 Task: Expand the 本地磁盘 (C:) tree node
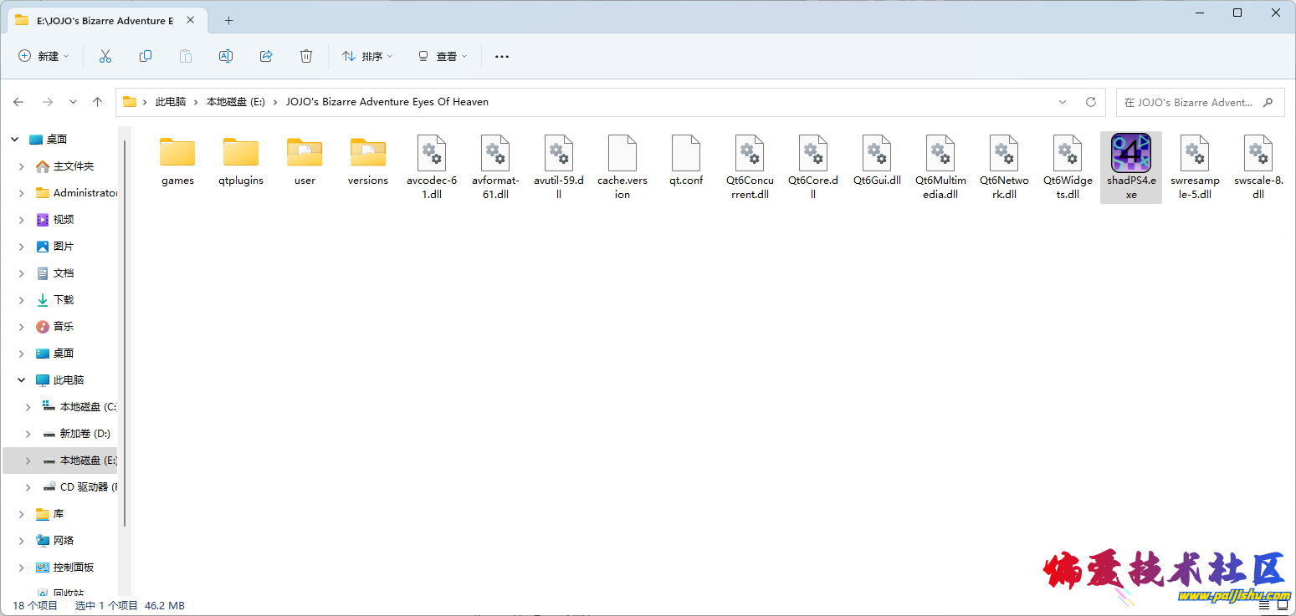click(x=28, y=407)
